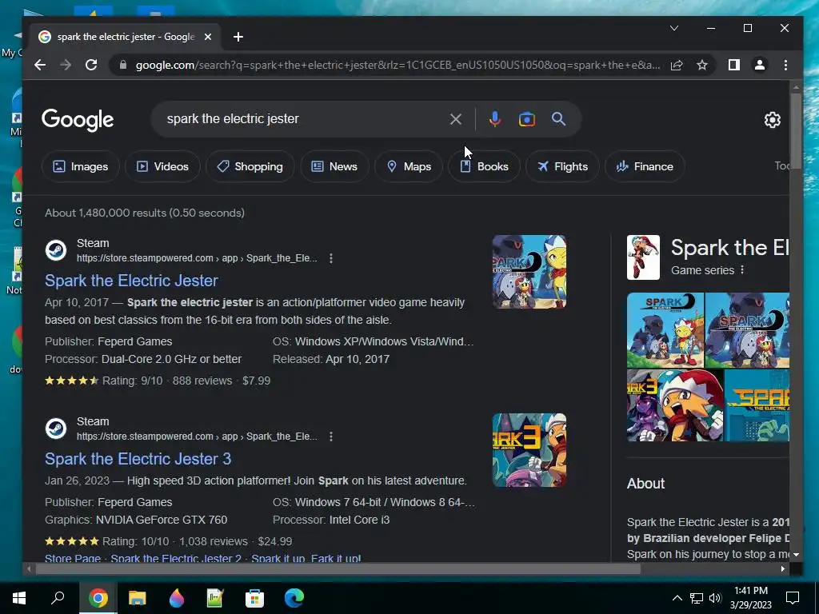The width and height of the screenshot is (819, 614).
Task: Click first Steam result favicon
Action: (x=56, y=250)
